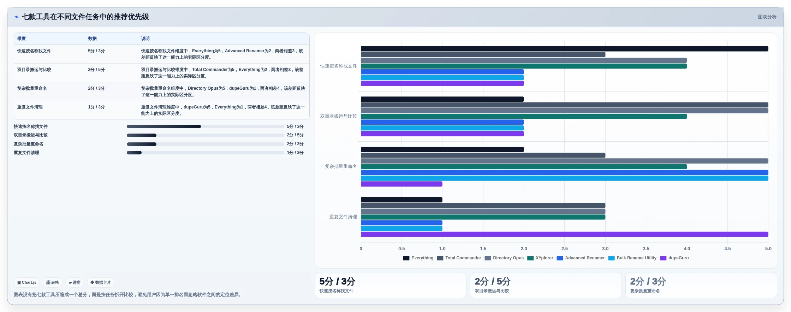Open the 2分 / 3分 复杂批量重命名 data card

pos(701,285)
